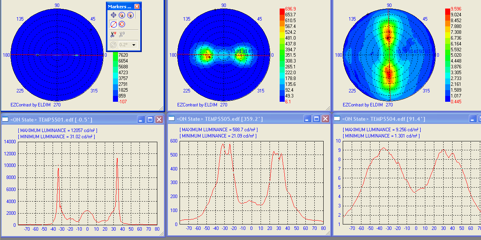
Task: Click the greyed angle step icon
Action: click(x=113, y=45)
